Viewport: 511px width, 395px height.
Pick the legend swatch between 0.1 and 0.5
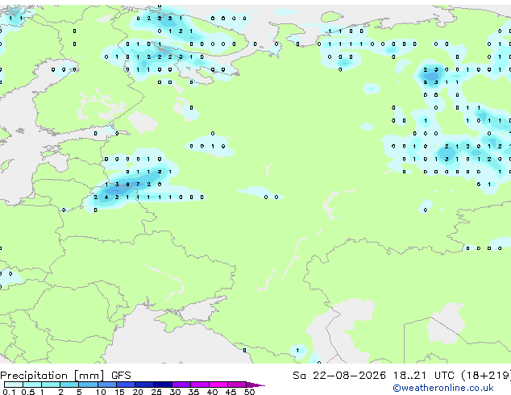point(14,385)
